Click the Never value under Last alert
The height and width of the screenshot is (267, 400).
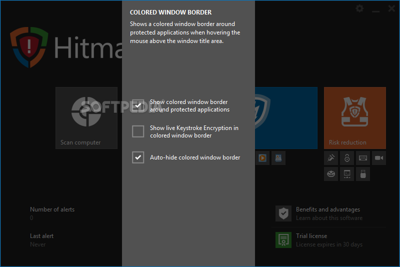(38, 244)
